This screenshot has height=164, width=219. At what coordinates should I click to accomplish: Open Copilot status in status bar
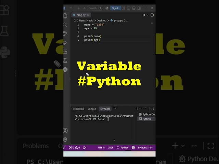pyautogui.click(x=133, y=148)
